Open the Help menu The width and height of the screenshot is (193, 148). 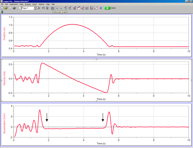coord(53,4)
